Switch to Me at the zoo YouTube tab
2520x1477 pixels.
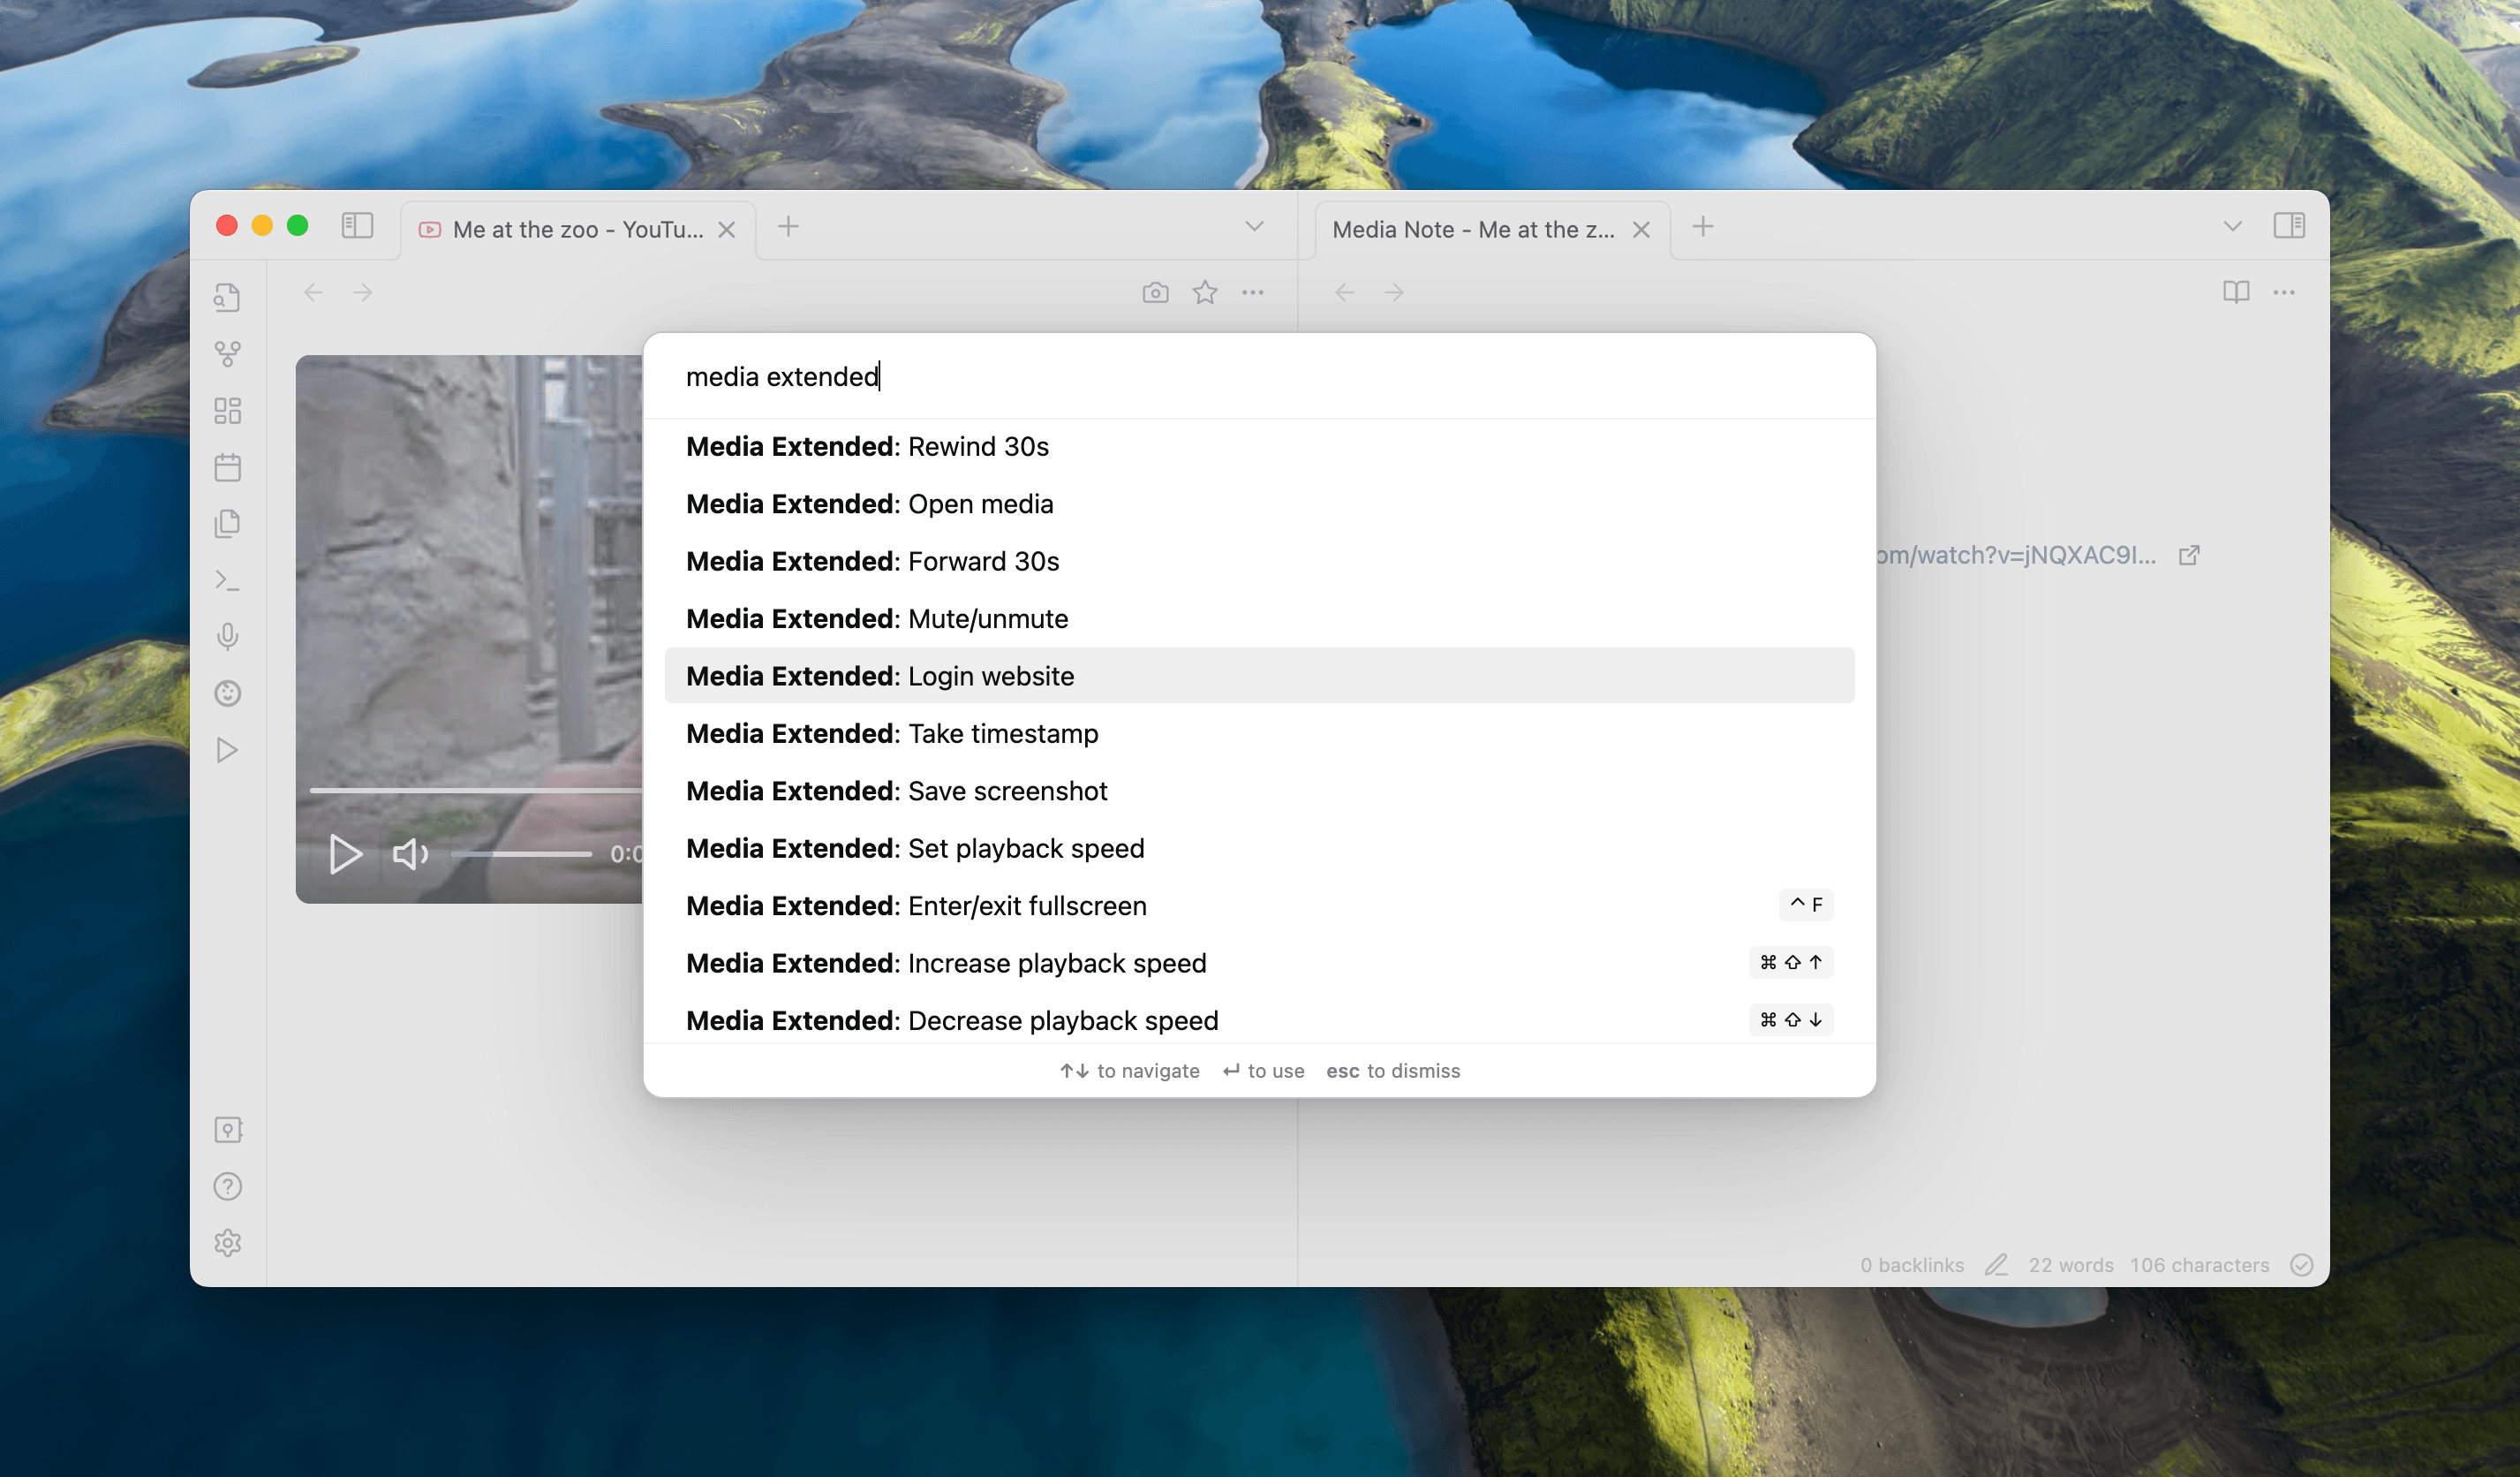[x=577, y=229]
